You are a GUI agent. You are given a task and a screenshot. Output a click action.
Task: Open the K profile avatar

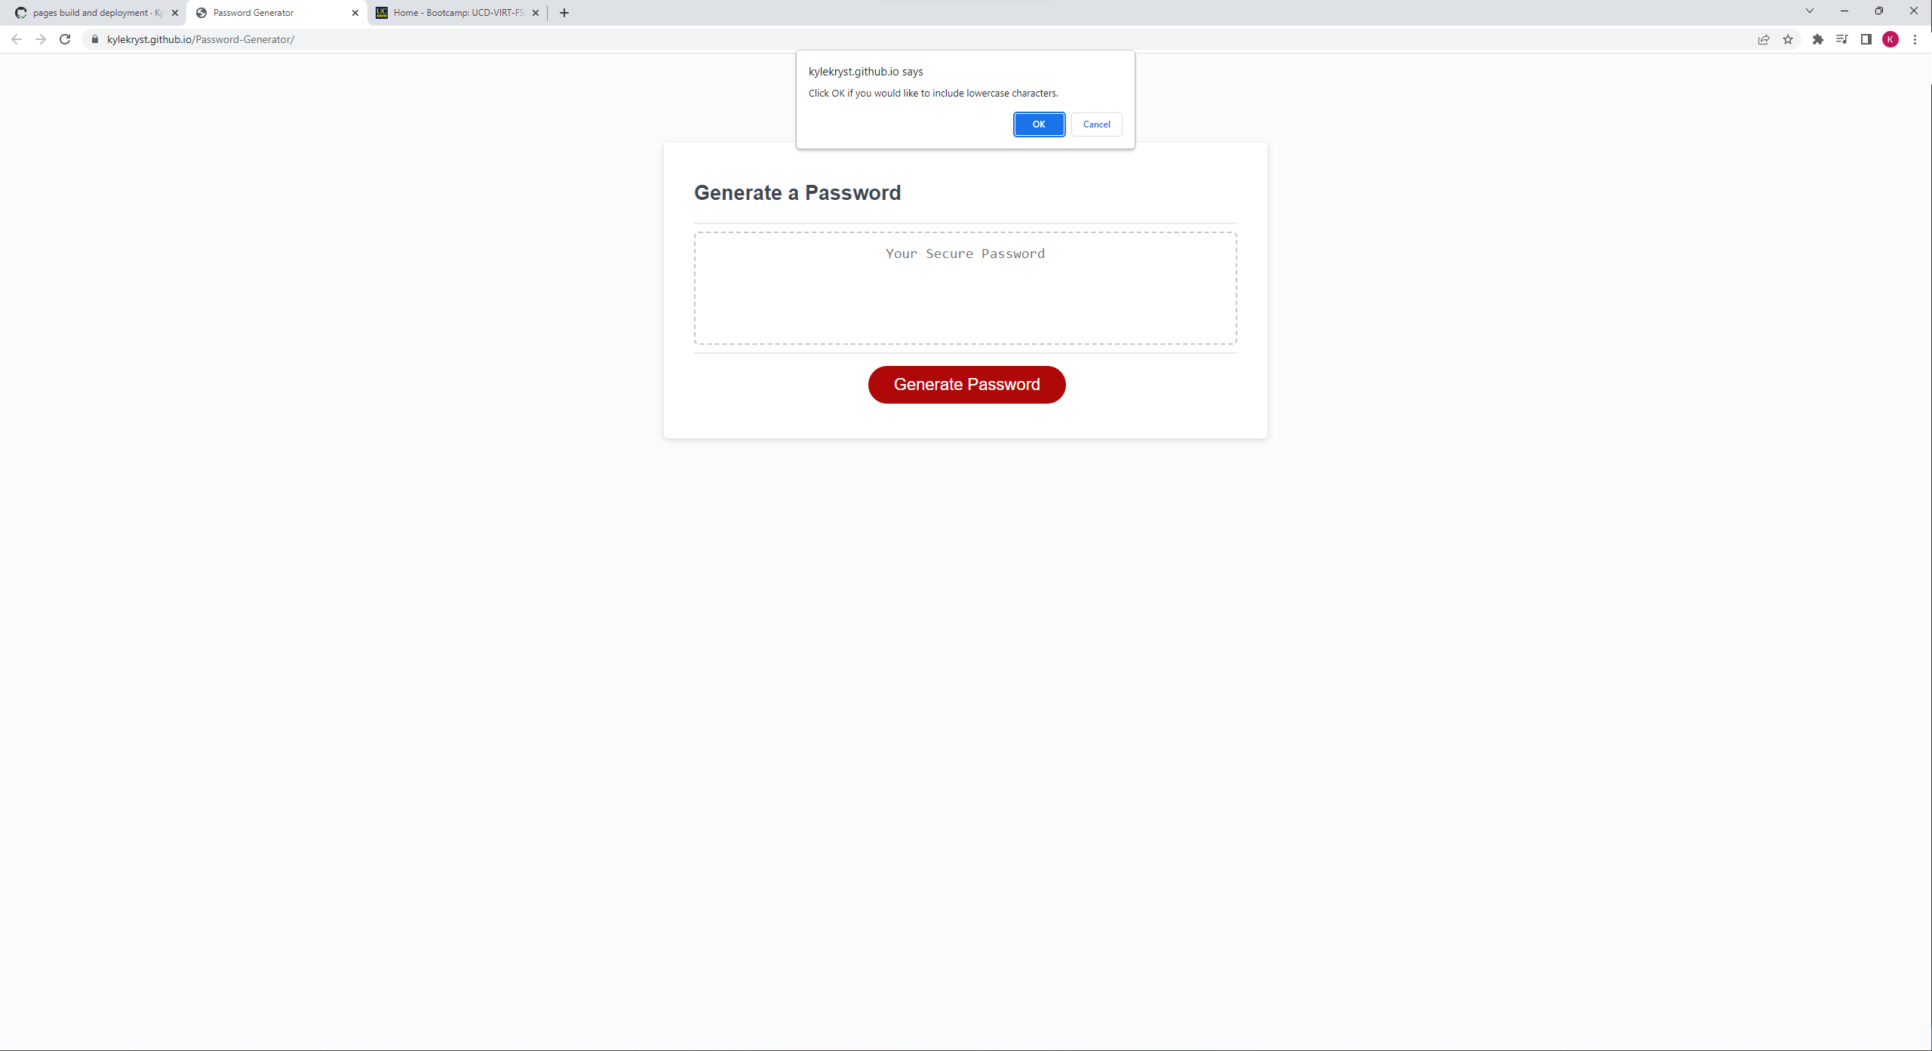1890,39
